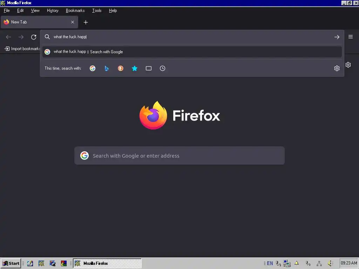This screenshot has height=269, width=359.
Task: Open the Bookmarks menu
Action: pos(75,11)
